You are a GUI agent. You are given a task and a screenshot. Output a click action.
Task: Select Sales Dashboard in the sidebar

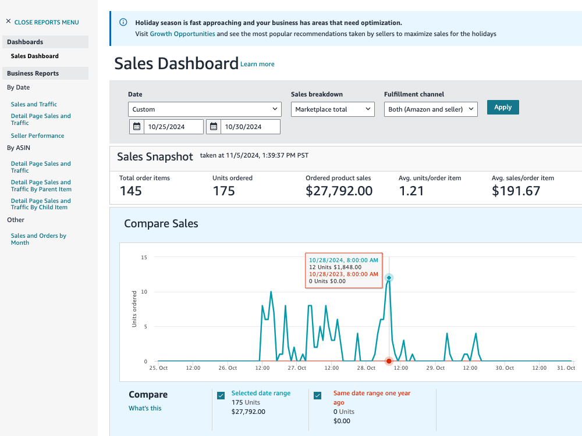click(x=34, y=56)
